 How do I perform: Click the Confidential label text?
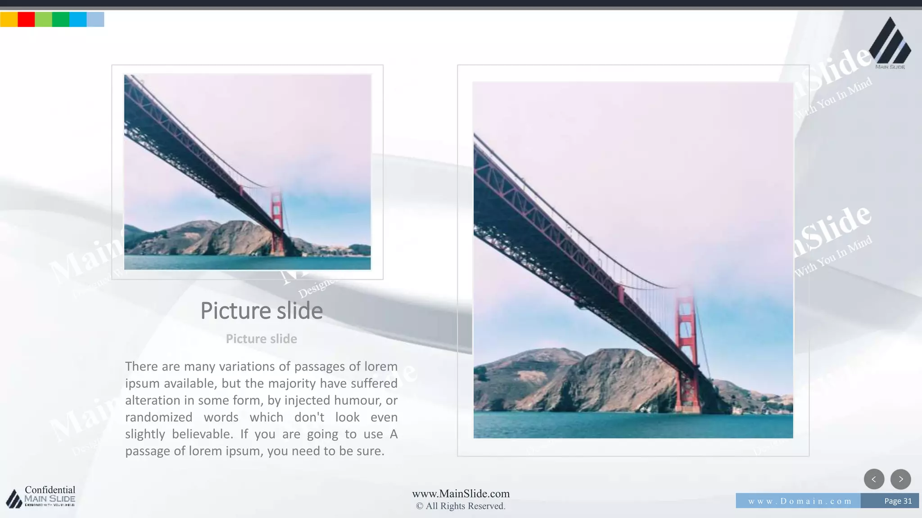(x=50, y=490)
